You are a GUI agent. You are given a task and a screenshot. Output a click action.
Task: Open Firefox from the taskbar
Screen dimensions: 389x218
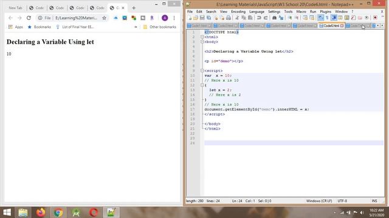pos(41,213)
